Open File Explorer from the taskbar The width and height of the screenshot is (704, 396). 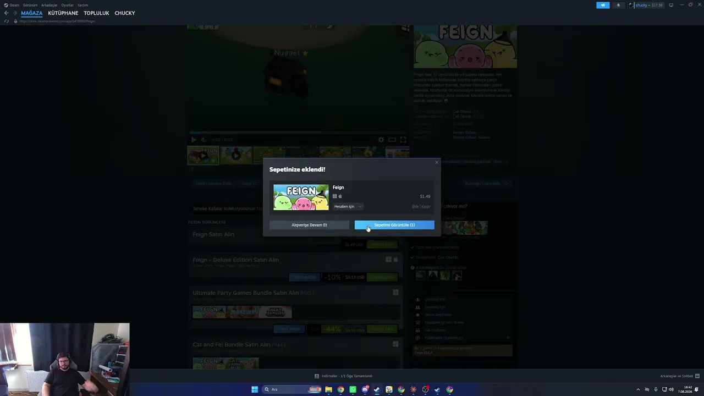(x=328, y=389)
